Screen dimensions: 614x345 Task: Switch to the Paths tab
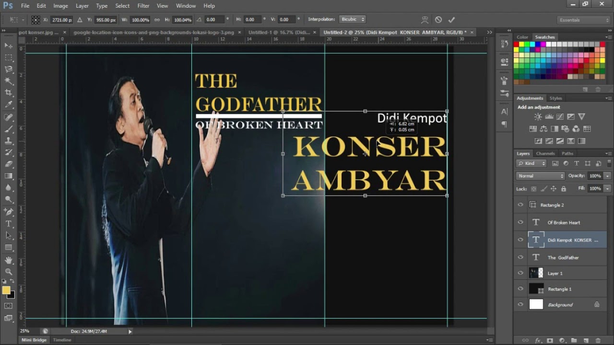click(567, 154)
